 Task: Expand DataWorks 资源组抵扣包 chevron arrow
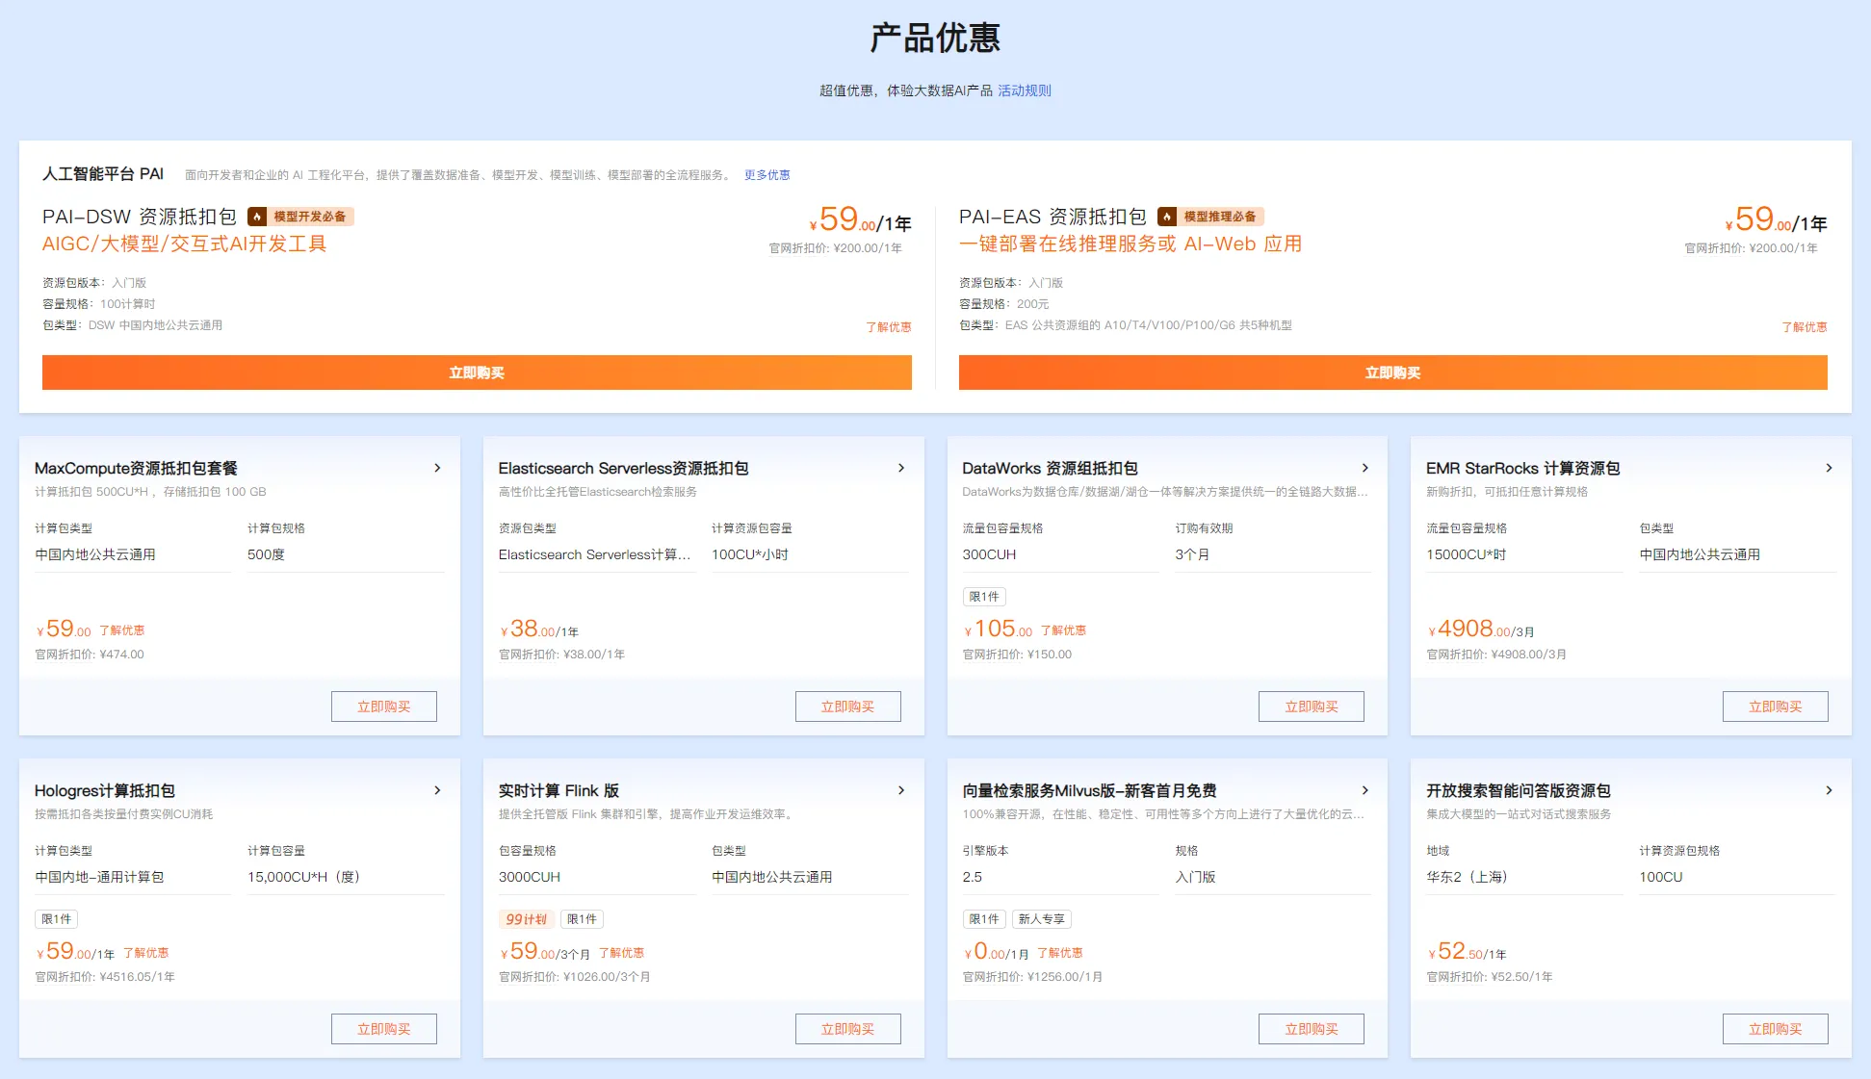click(x=1365, y=468)
